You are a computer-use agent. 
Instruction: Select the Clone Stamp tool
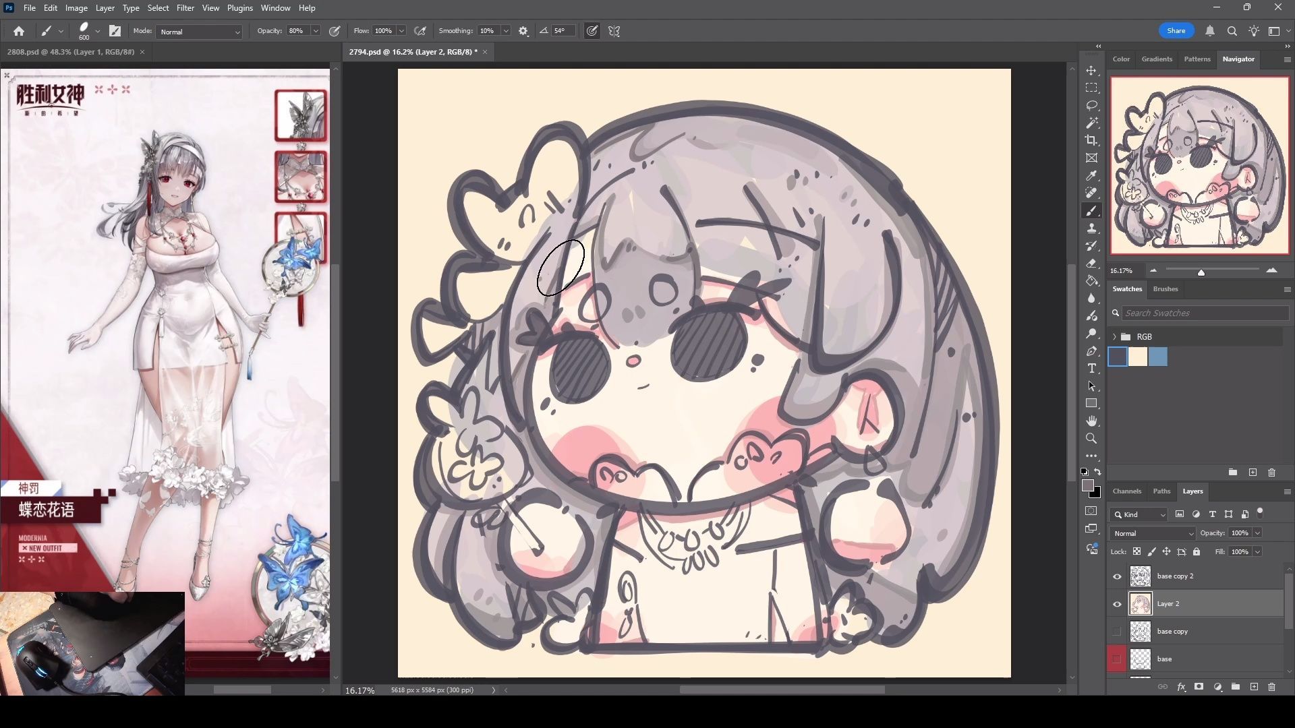point(1091,229)
